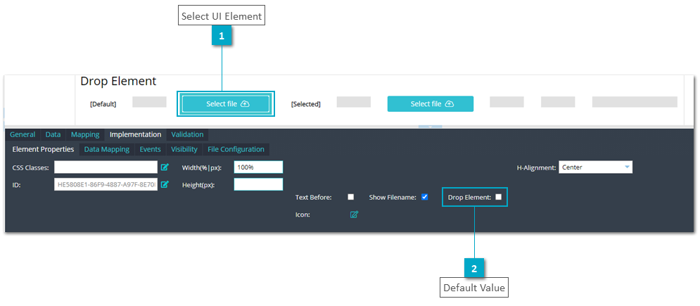This screenshot has width=700, height=306.
Task: Open the File Configuration sub-tab
Action: 236,149
